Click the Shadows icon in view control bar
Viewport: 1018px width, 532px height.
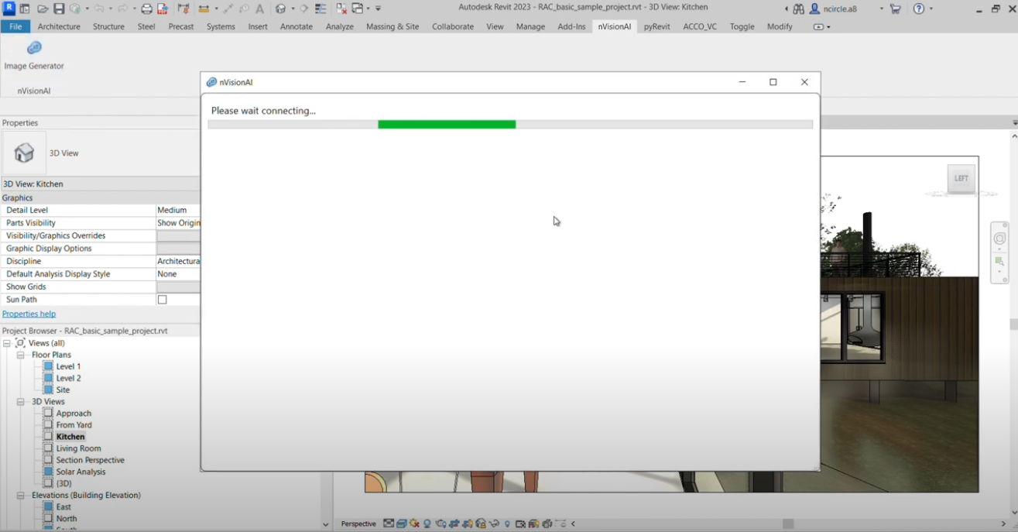point(427,523)
